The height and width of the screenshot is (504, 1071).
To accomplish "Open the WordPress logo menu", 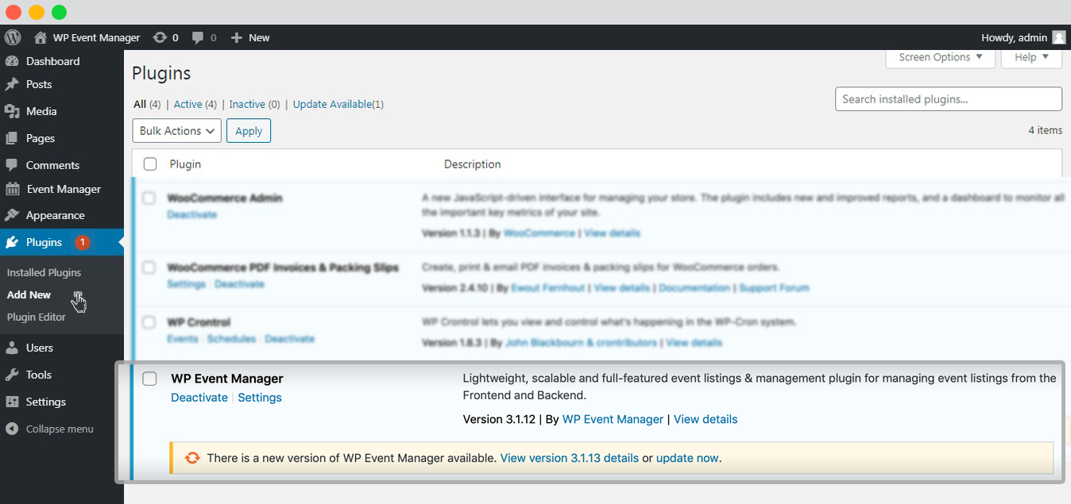I will coord(12,37).
